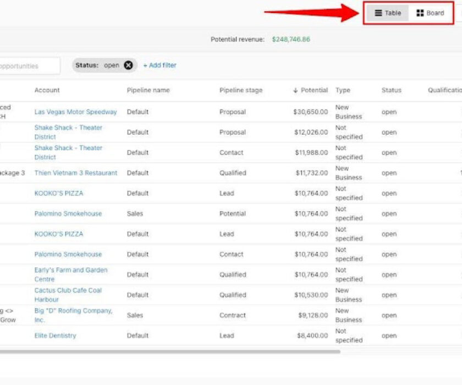
Task: Open Early's Farm and Garden Centre account
Action: click(71, 274)
